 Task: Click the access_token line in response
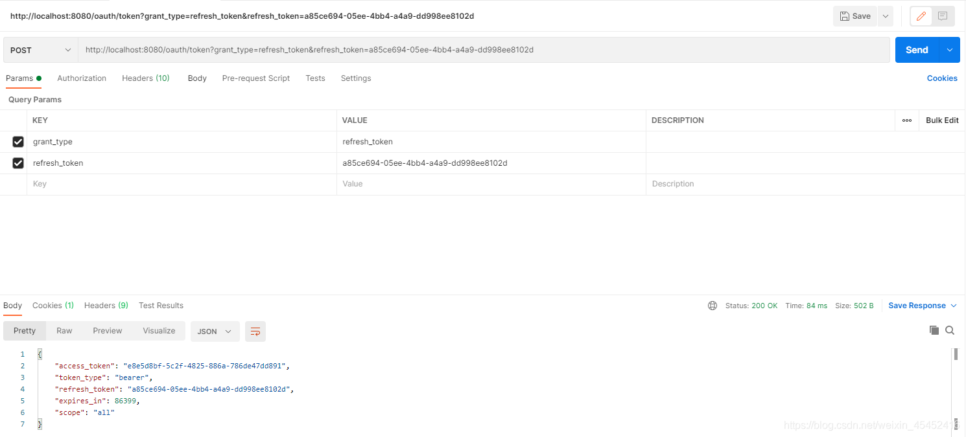click(x=172, y=366)
